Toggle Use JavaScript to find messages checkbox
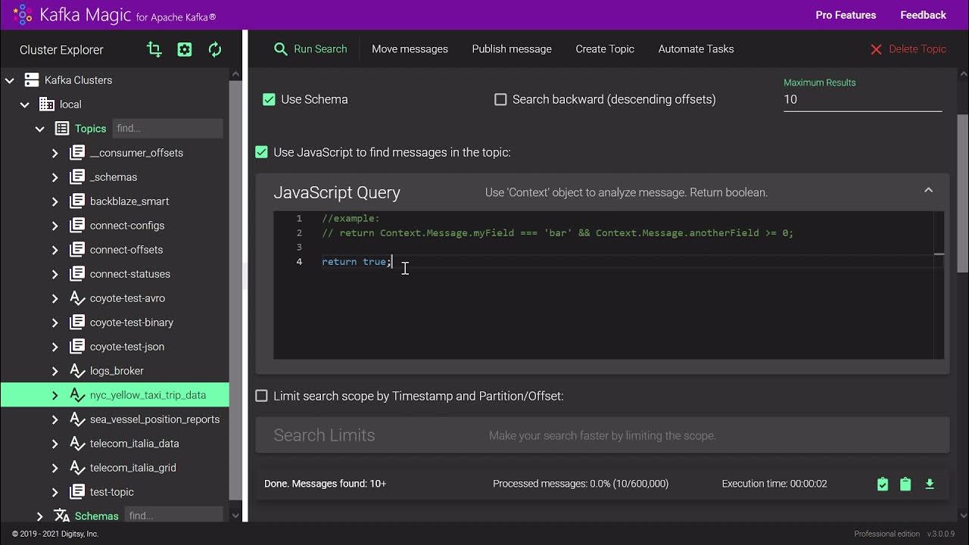This screenshot has height=545, width=969. tap(261, 152)
